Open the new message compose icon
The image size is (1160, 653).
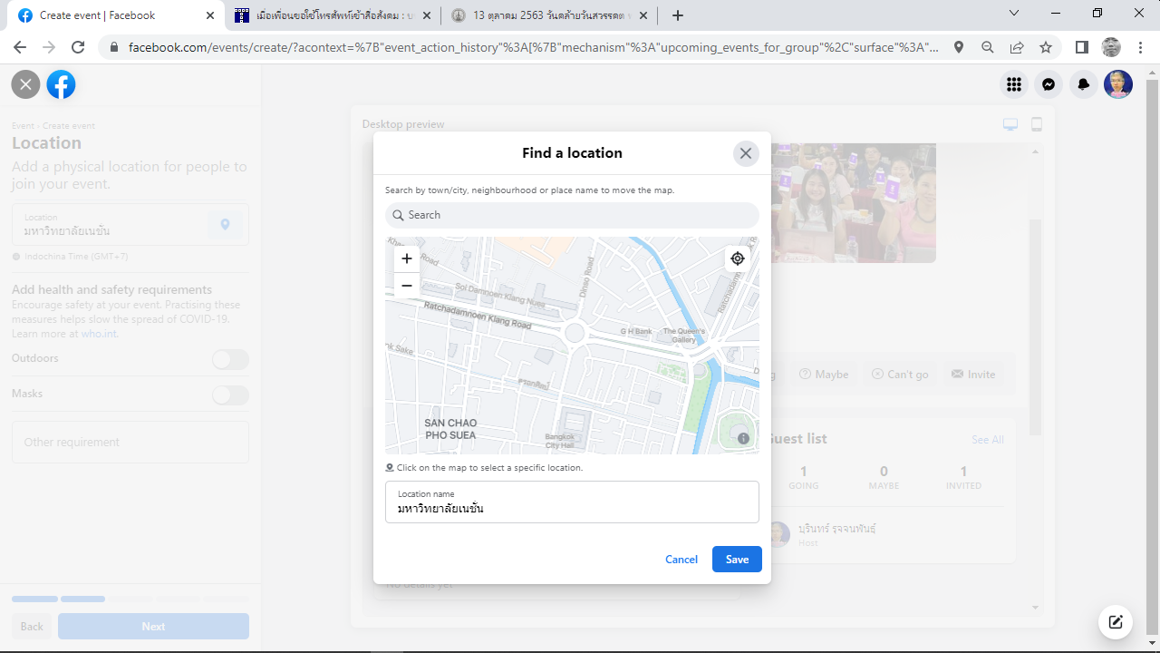point(1116,622)
